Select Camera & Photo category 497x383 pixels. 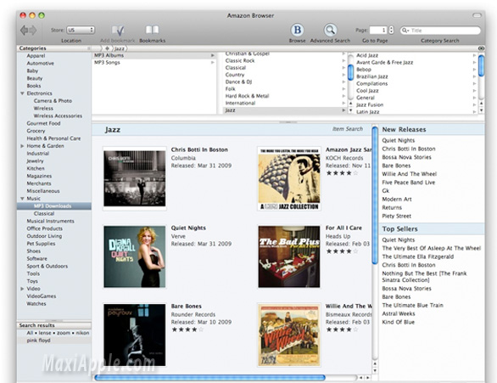pyautogui.click(x=53, y=101)
